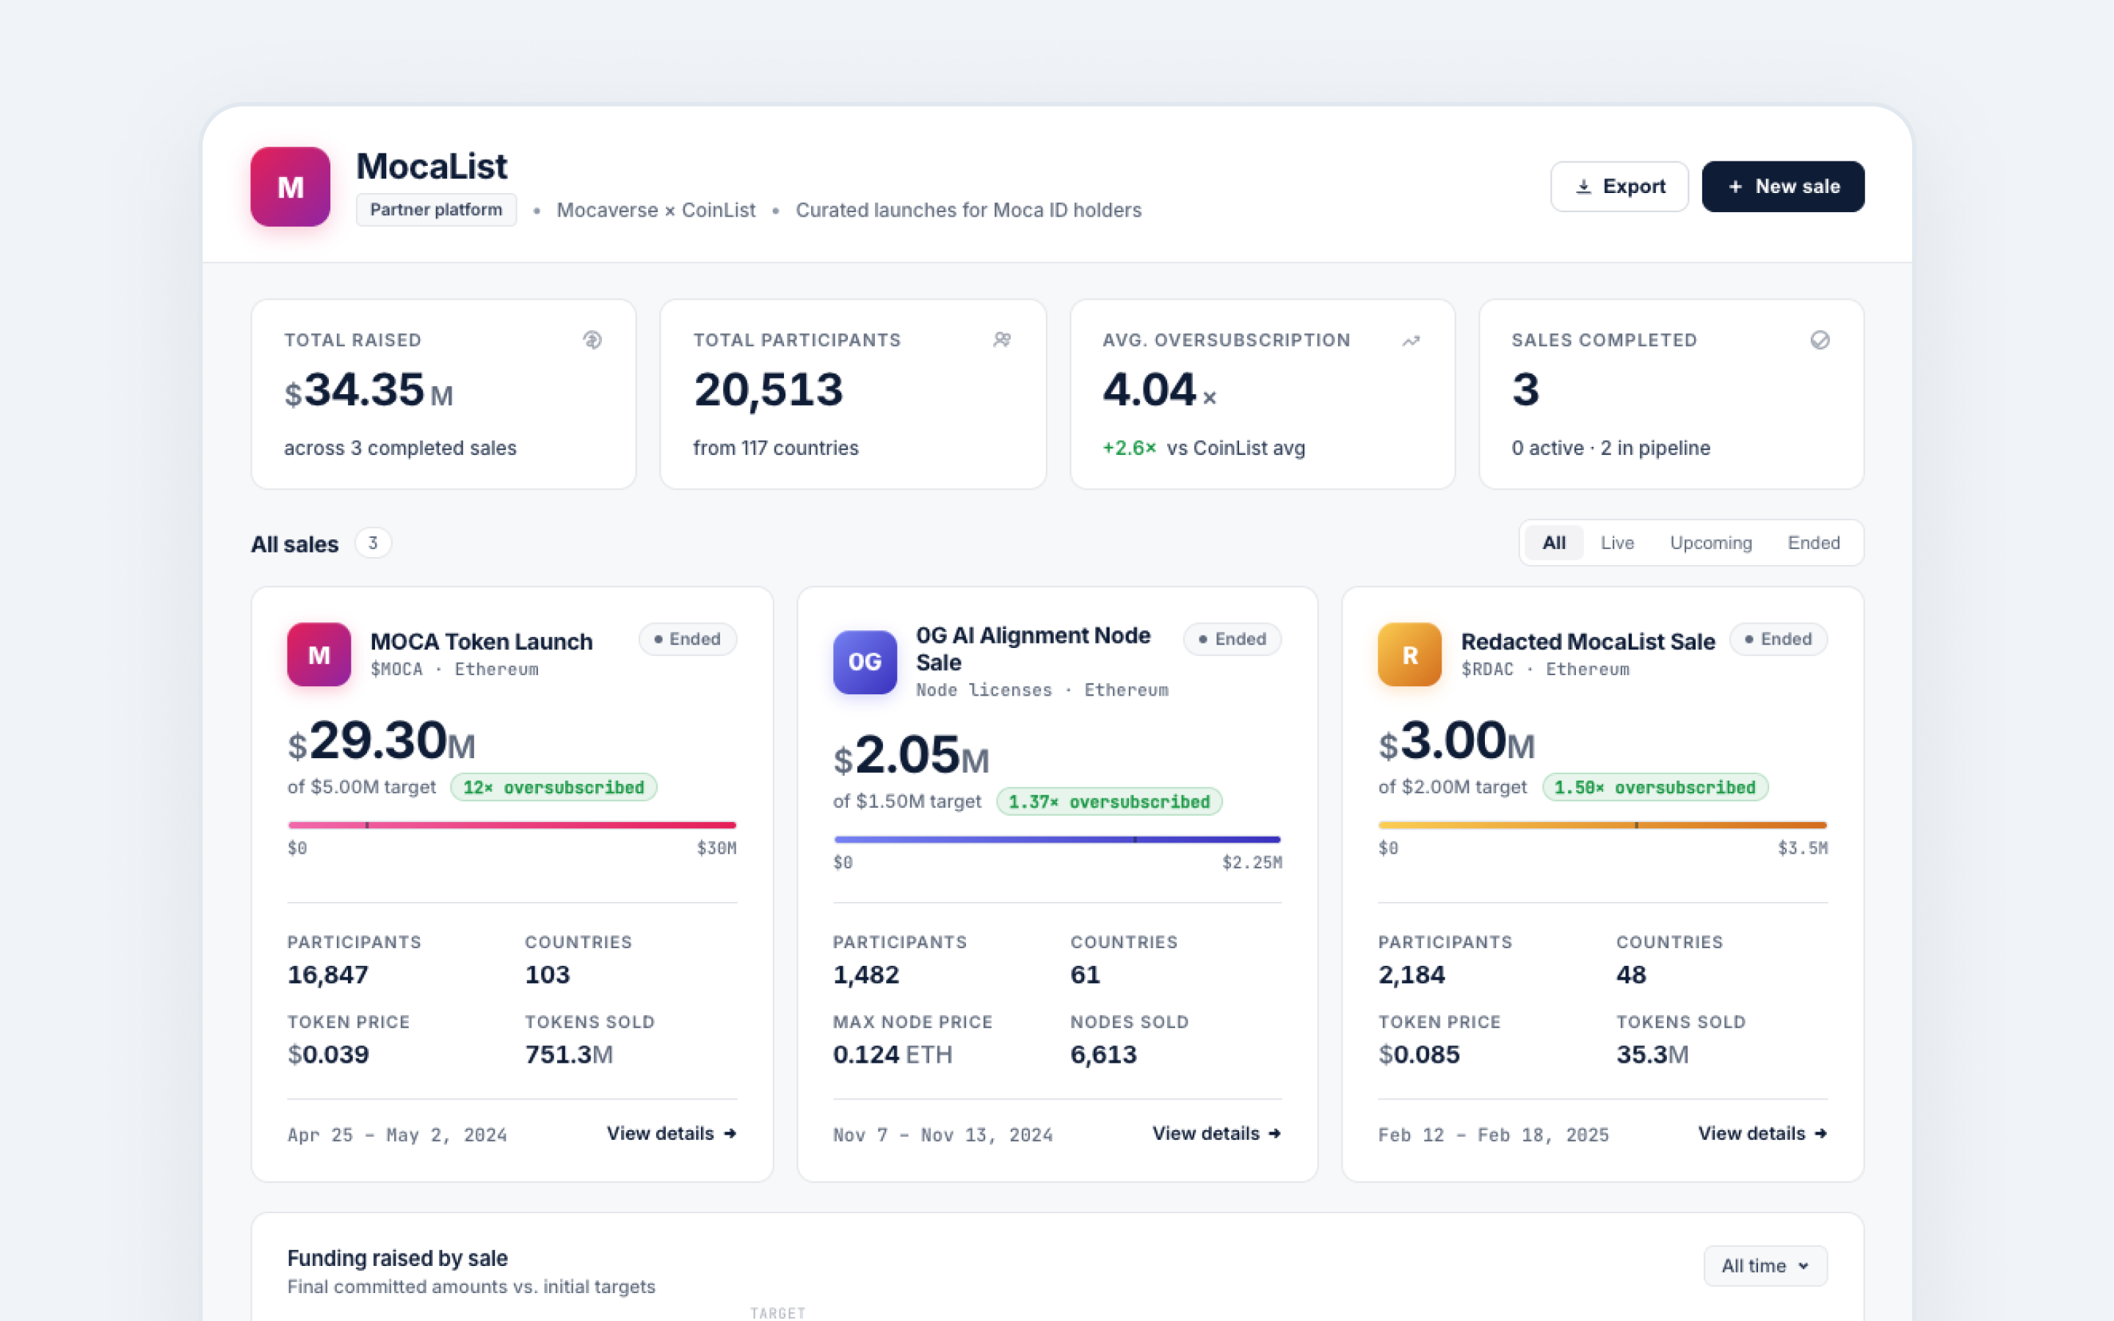Select the All sales filter tab
Screen dimensions: 2114x1321
point(1553,542)
